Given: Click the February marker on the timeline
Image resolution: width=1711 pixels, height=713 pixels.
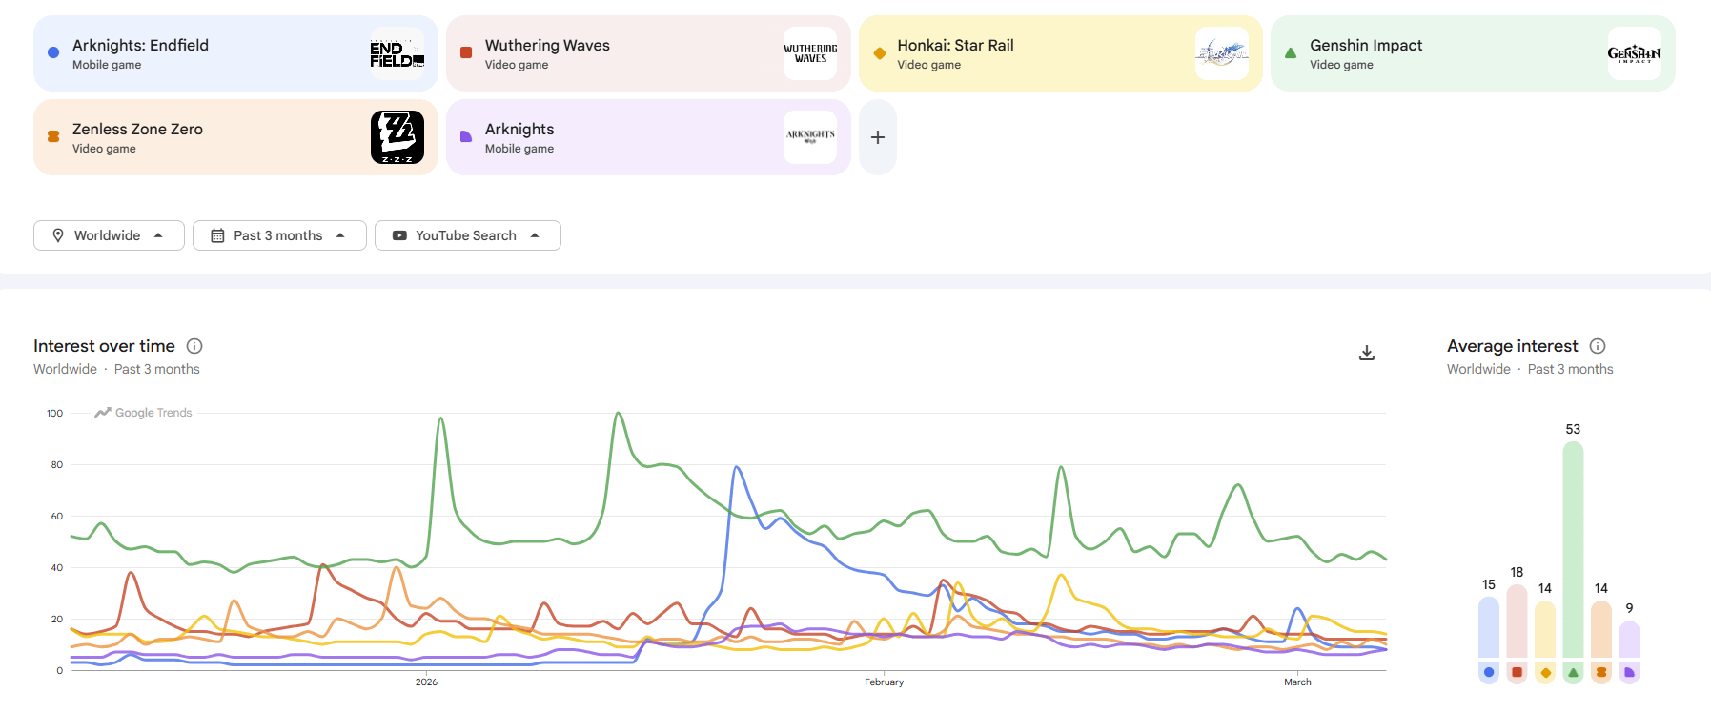Looking at the screenshot, I should point(884,682).
